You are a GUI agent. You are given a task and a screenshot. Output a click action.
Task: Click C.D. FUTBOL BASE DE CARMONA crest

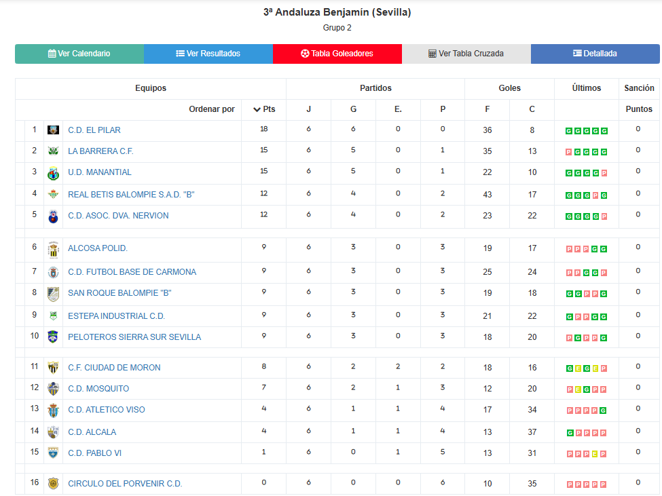(x=53, y=273)
